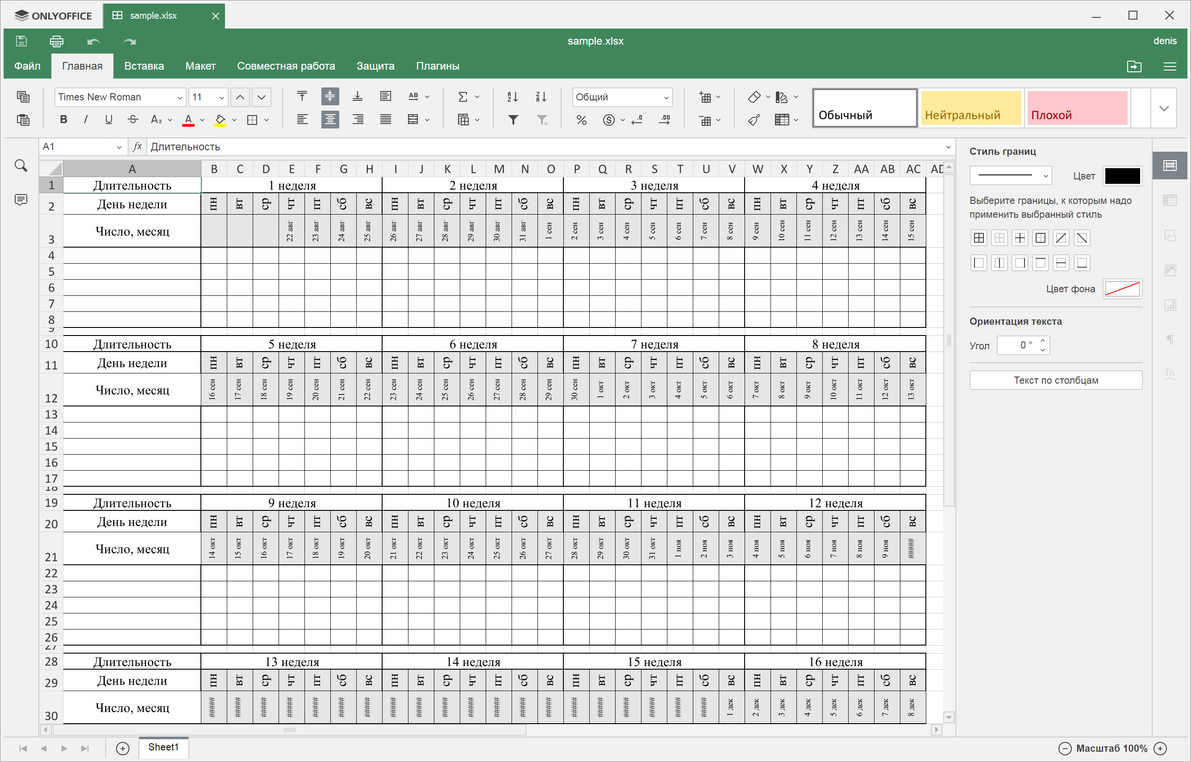
Task: Undo the last action
Action: (93, 41)
